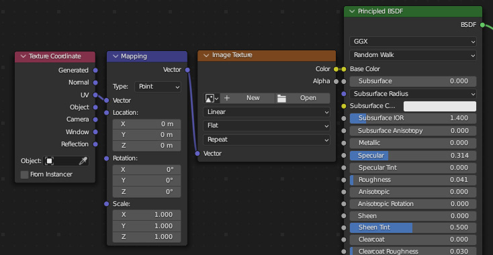493x255 pixels.
Task: Collapse the Image Texture node
Action: (x=206, y=55)
